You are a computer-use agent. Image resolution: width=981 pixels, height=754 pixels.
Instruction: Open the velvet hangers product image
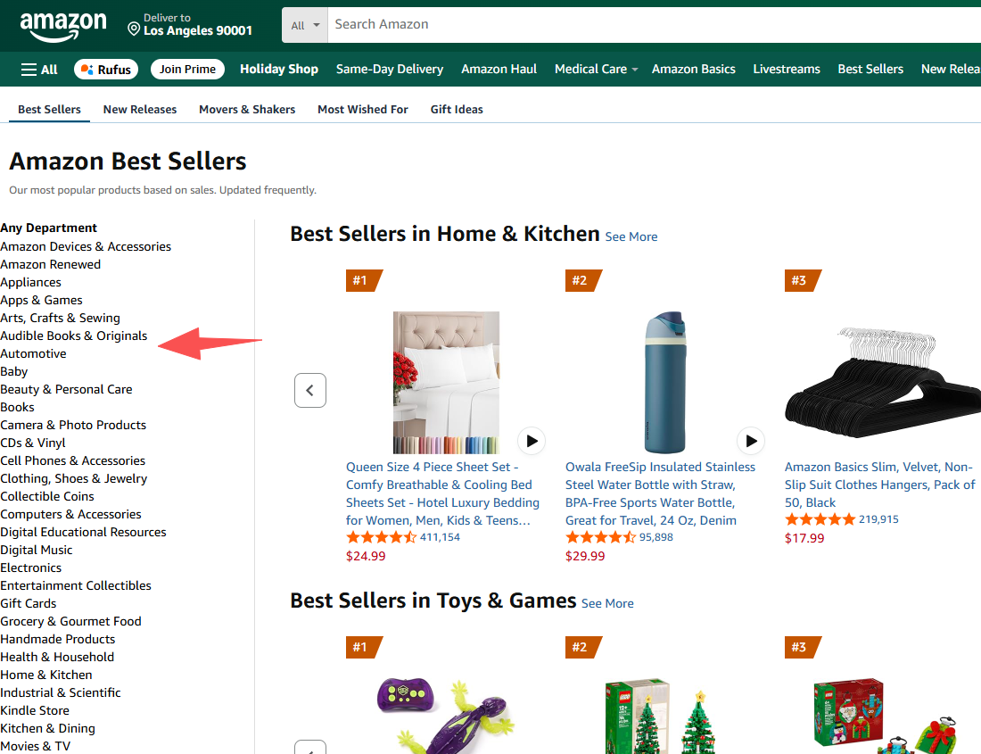pos(883,382)
